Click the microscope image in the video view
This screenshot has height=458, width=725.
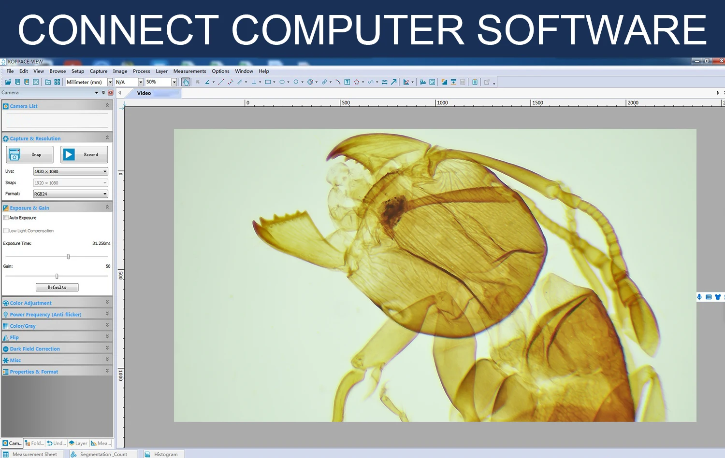click(435, 275)
